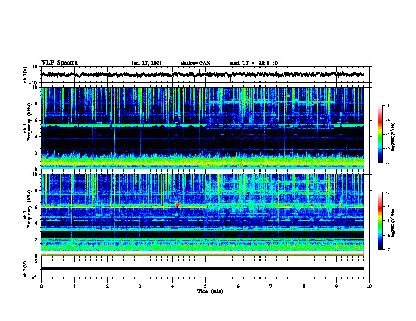Click the '-7' label on ch.2 color bar
The image size is (416, 321).
point(387,249)
